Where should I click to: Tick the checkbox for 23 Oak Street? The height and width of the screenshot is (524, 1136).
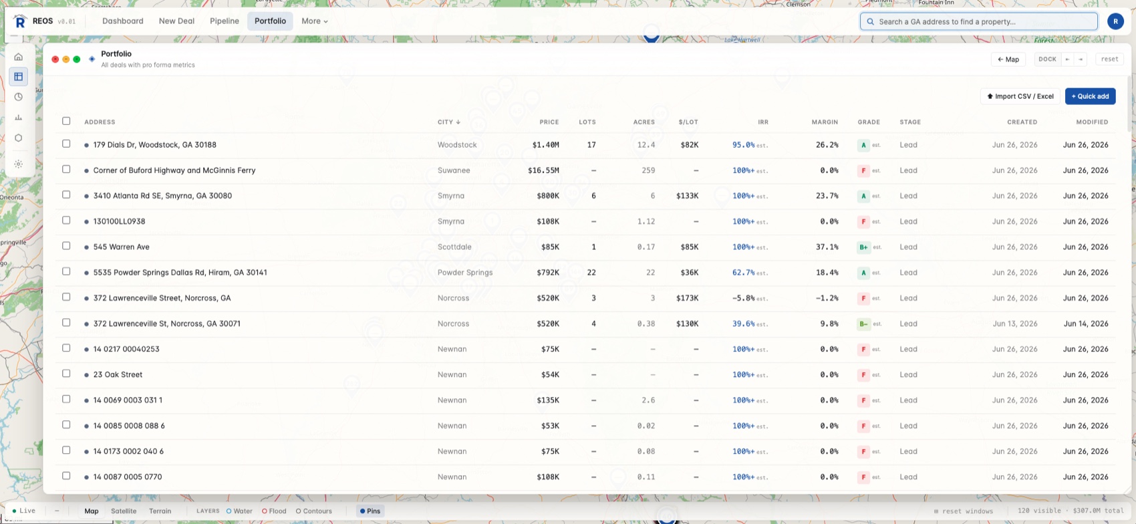(x=66, y=374)
